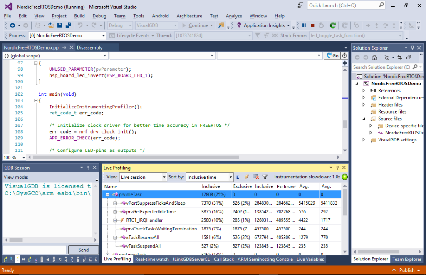
Task: Open the Architecture menu
Action: (x=189, y=16)
